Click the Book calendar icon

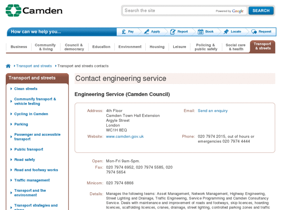pyautogui.click(x=200, y=32)
